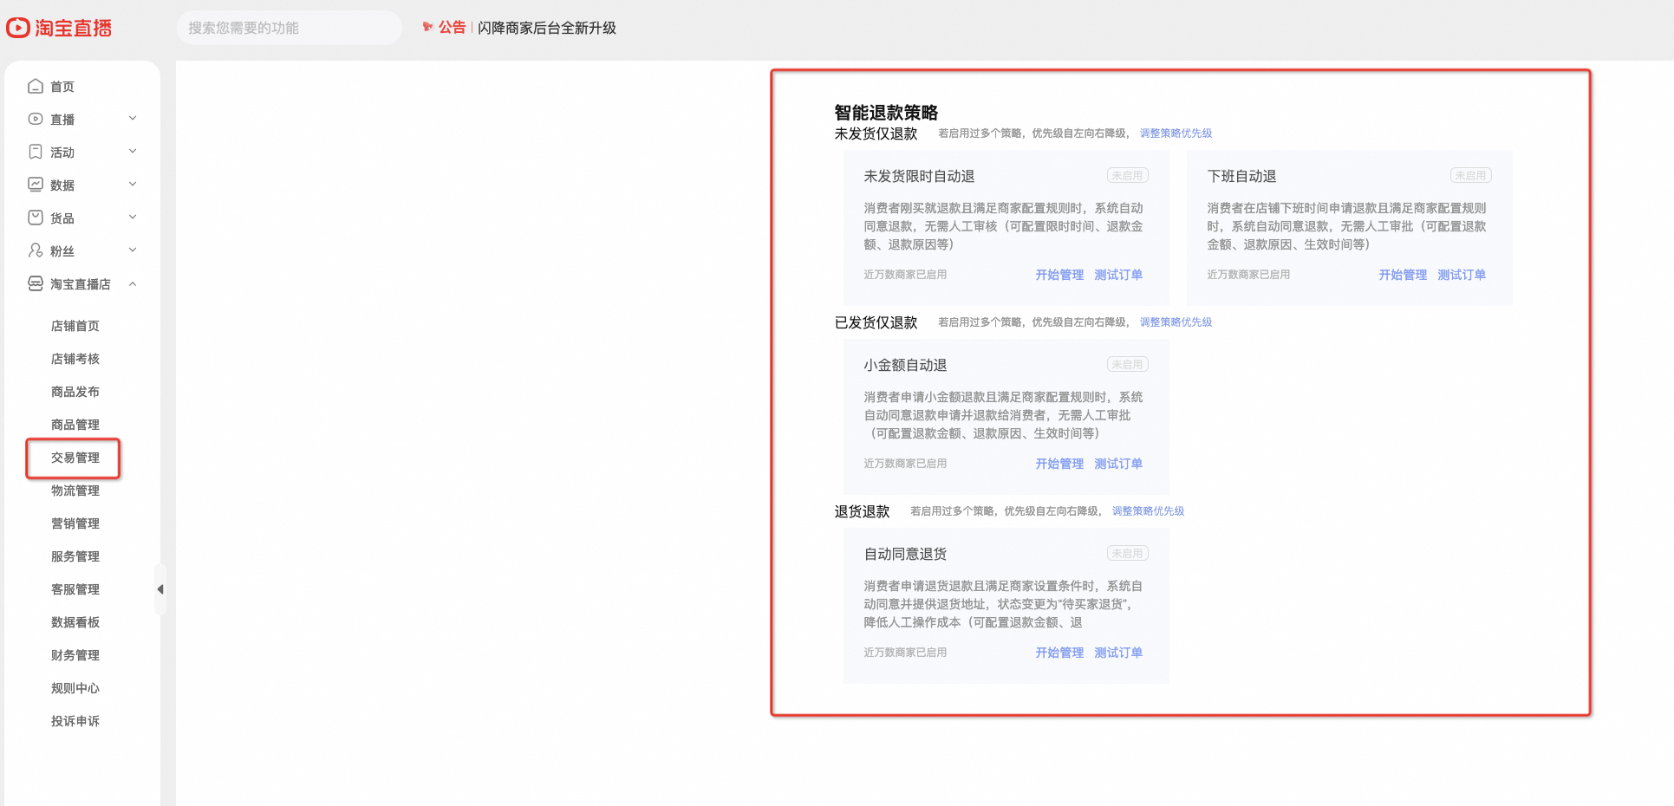
Task: Click 测试订单 on 下班自动退 card
Action: [1462, 275]
